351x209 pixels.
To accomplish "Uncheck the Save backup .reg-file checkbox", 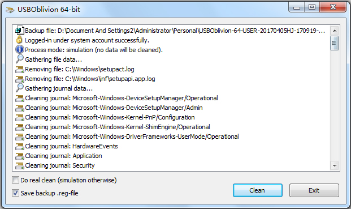I will click(x=15, y=193).
